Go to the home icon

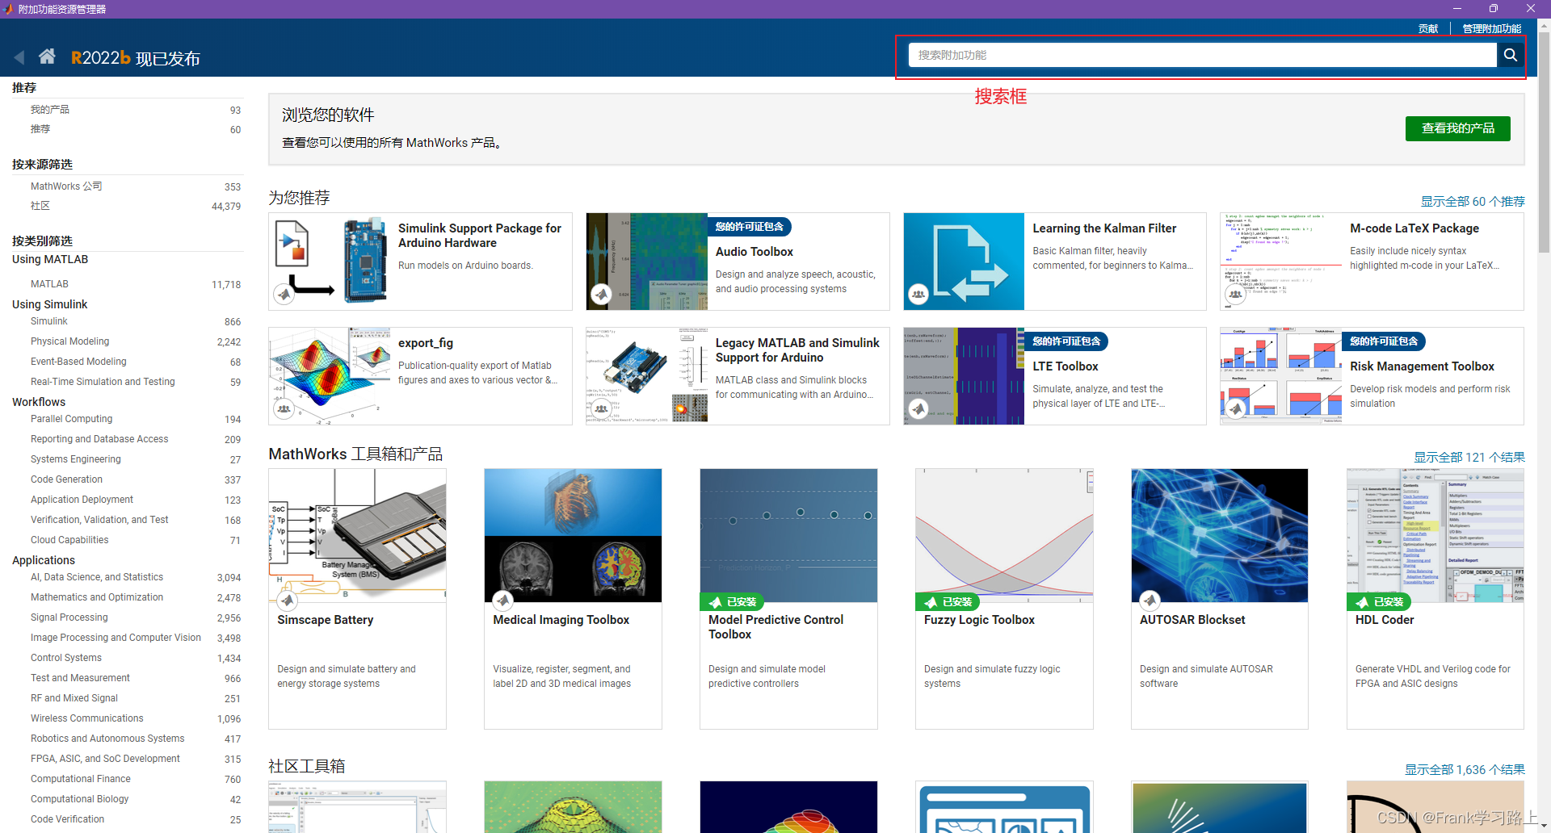click(x=47, y=57)
